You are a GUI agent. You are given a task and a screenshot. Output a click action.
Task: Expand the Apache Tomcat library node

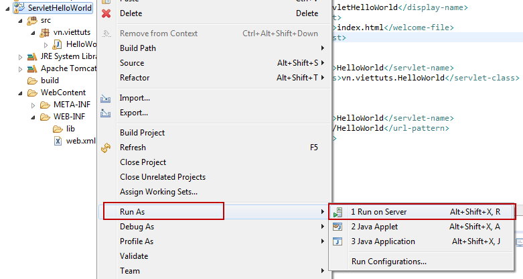tap(20, 69)
